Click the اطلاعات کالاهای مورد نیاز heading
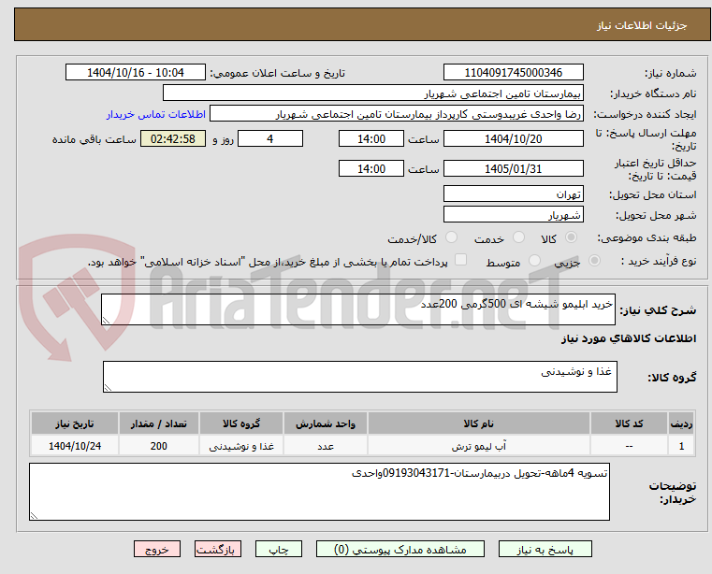 pos(629,339)
